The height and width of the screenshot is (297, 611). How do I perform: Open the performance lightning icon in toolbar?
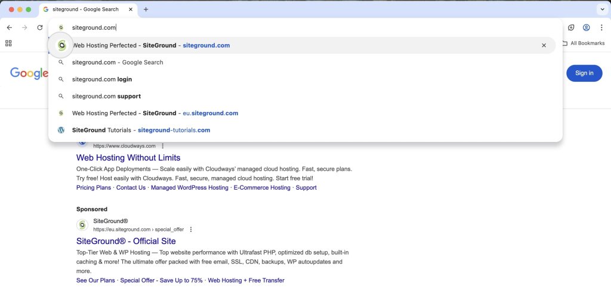coord(571,27)
